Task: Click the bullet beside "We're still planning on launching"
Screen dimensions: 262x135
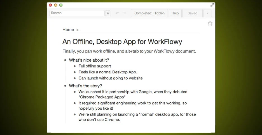Action: [75, 115]
